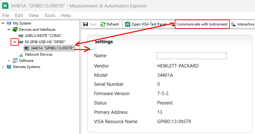The width and height of the screenshot is (255, 134).
Task: Click the Interactive Control icon
Action: point(233,24)
